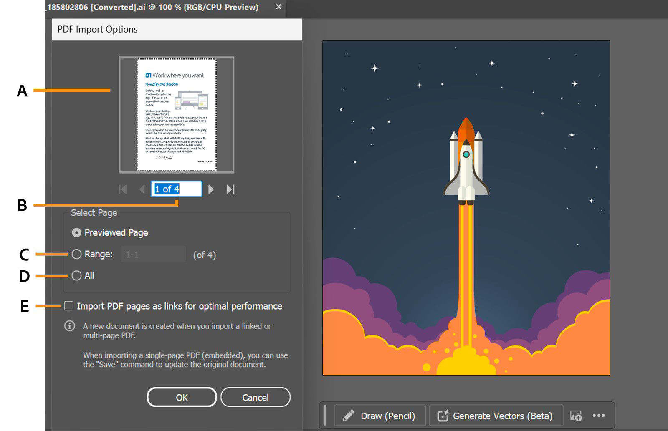668x431 pixels.
Task: Click the sparkle icon on Generate Vectors (Beta)
Action: [444, 416]
